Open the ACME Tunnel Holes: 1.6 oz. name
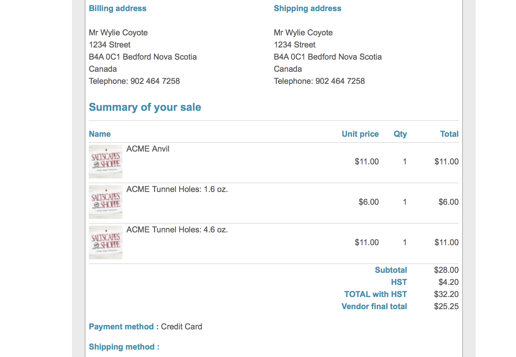Screen dimensions: 516x357 point(177,189)
